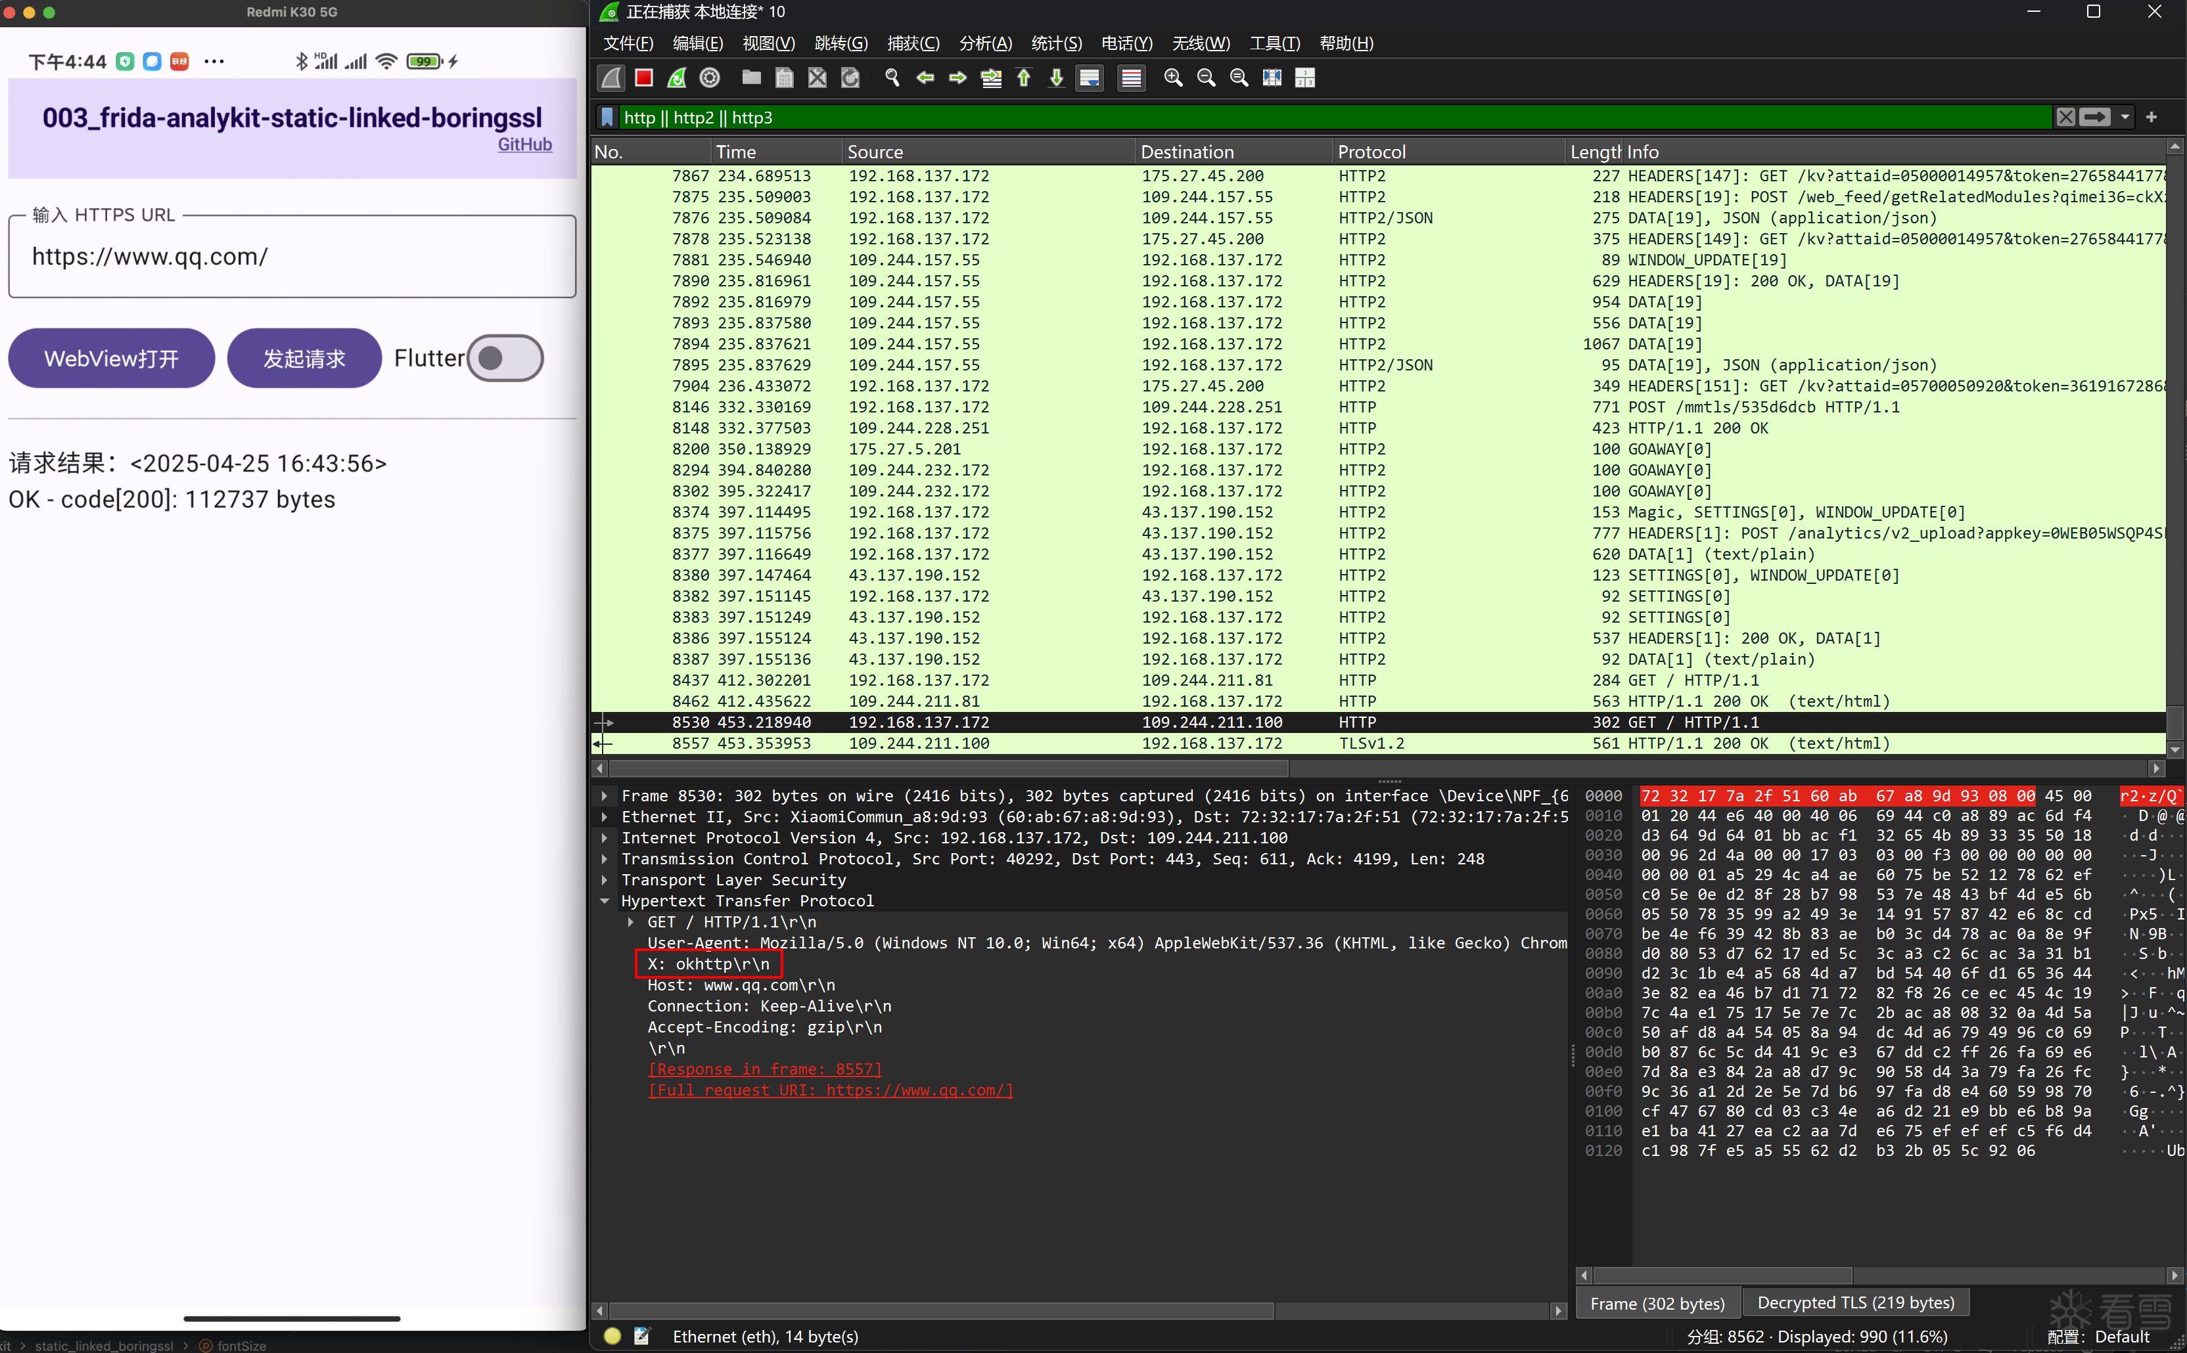Open display filter history dropdown arrow
This screenshot has height=1353, width=2187.
coord(2125,117)
